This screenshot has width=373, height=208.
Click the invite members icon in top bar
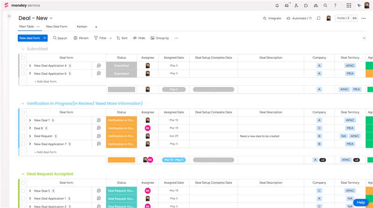pos(296,6)
